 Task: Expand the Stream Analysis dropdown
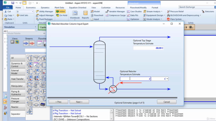click(162, 11)
